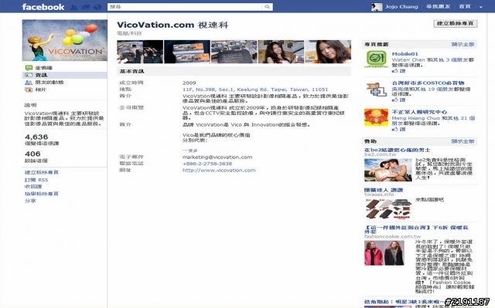
Task: Click be2 ad couple image
Action: 388,170
